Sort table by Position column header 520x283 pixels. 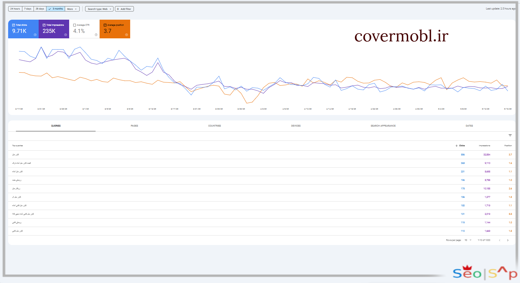coord(508,146)
